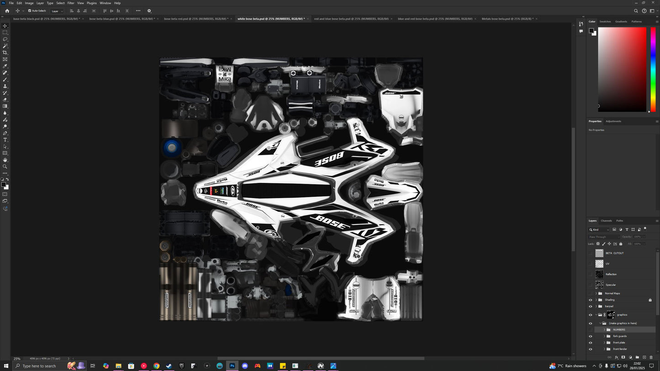Delete layer with trash icon

point(651,357)
